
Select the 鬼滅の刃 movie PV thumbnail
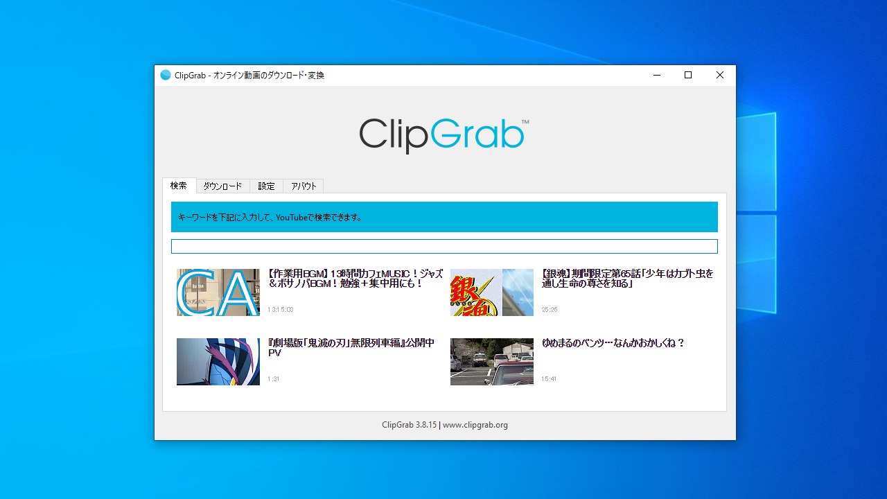pyautogui.click(x=218, y=362)
